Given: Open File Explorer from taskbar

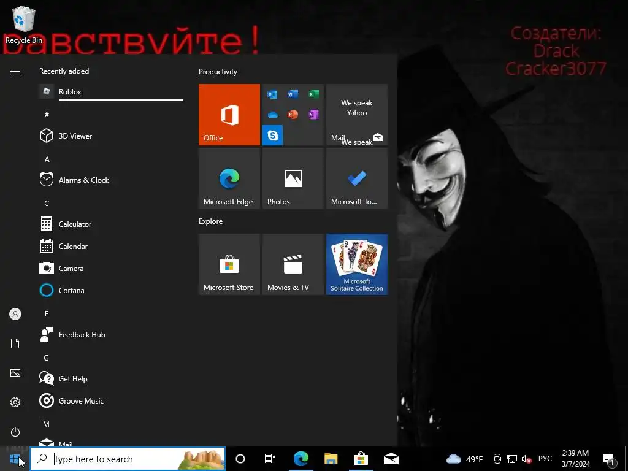Looking at the screenshot, I should click(x=331, y=459).
